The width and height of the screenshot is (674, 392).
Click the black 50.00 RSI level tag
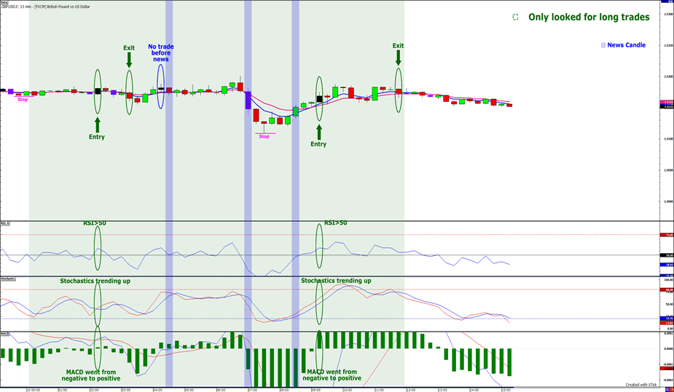[x=668, y=255]
